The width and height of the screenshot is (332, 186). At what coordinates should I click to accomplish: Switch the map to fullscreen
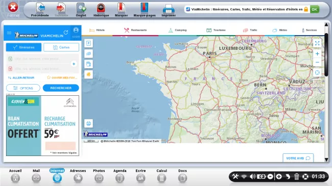(x=317, y=43)
